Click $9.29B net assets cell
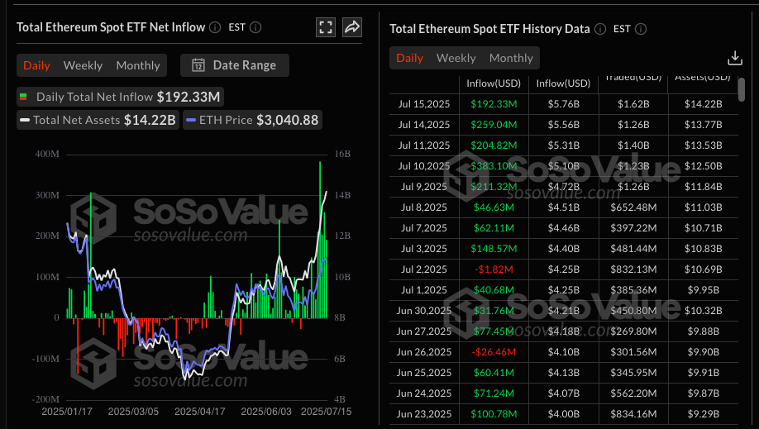The height and width of the screenshot is (429, 759). pos(704,414)
